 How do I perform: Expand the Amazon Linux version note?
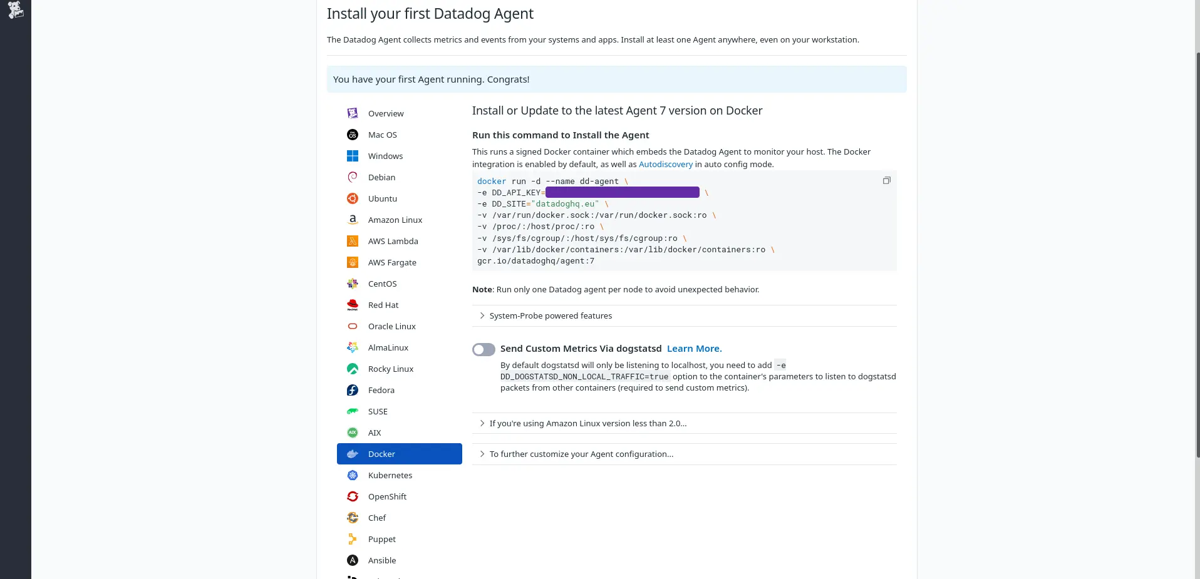point(685,423)
